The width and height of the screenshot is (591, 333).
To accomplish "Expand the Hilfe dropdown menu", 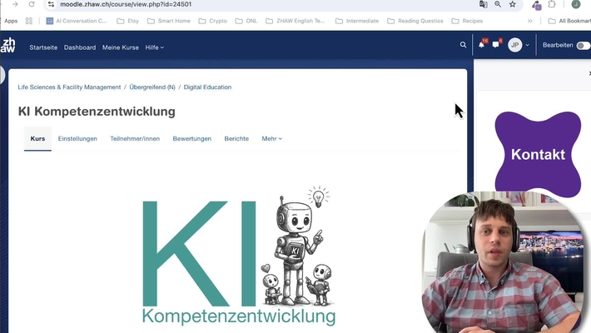I will click(x=154, y=47).
